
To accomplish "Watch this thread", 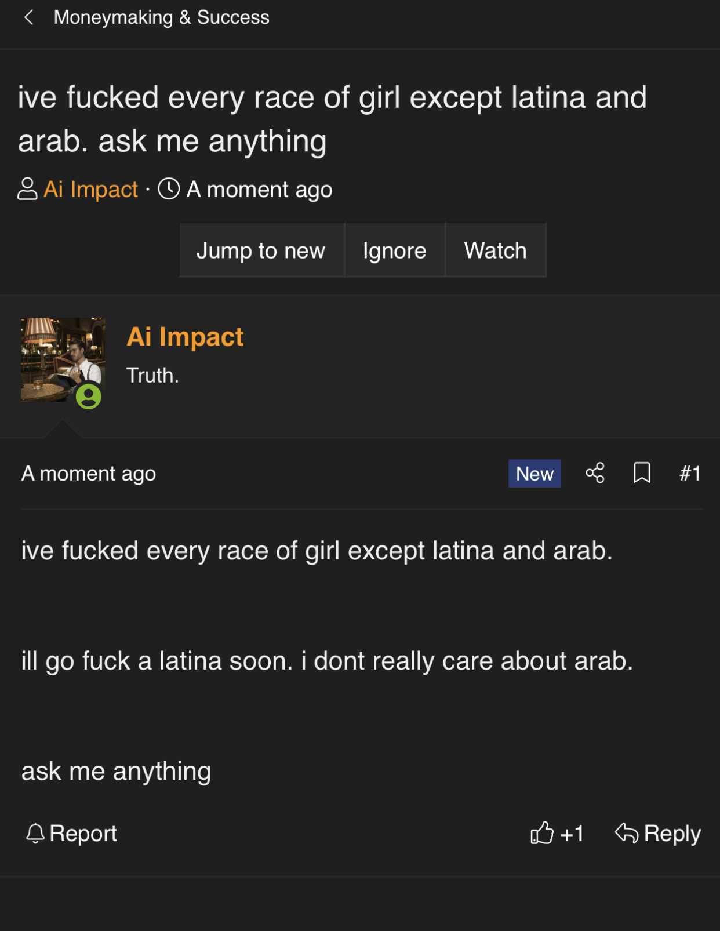I will [x=496, y=250].
